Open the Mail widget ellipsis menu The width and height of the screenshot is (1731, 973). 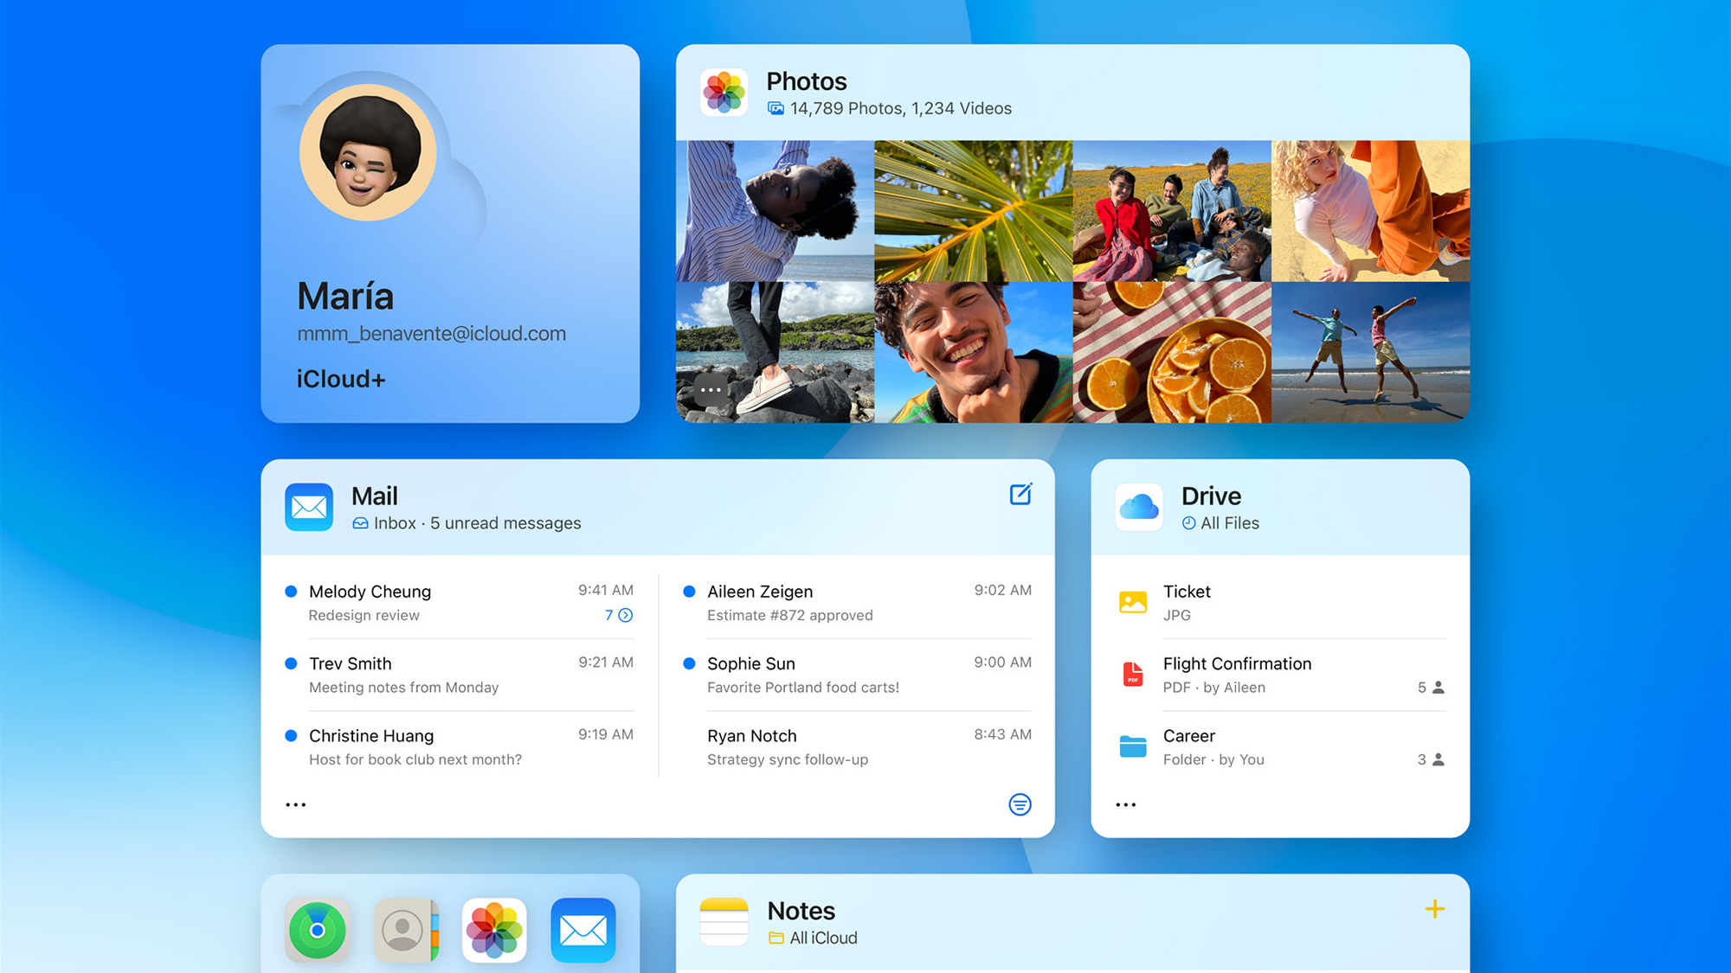point(295,804)
